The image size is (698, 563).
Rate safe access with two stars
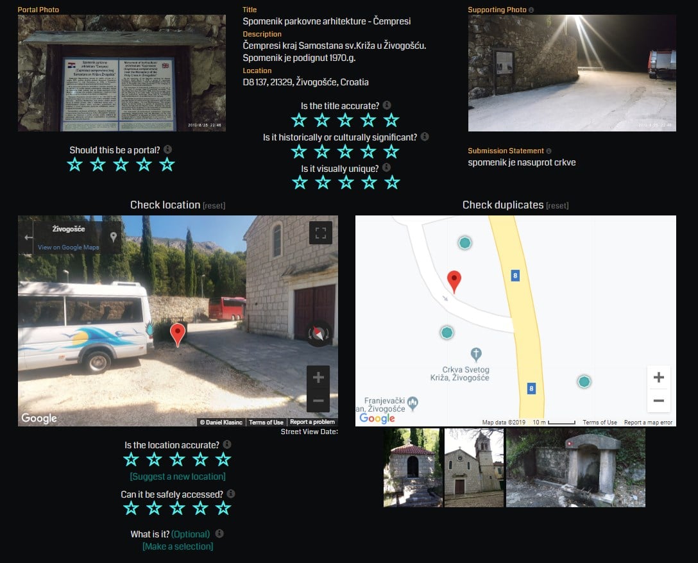click(x=154, y=508)
